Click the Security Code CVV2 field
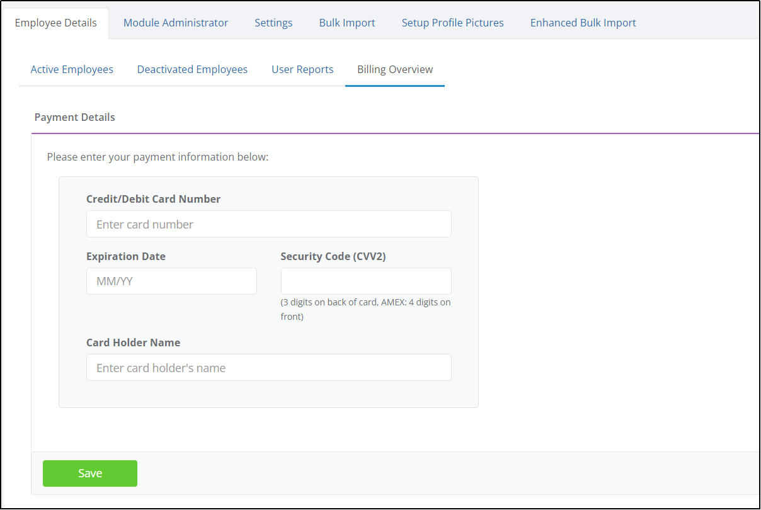Viewport: 761px width, 510px height. click(366, 281)
